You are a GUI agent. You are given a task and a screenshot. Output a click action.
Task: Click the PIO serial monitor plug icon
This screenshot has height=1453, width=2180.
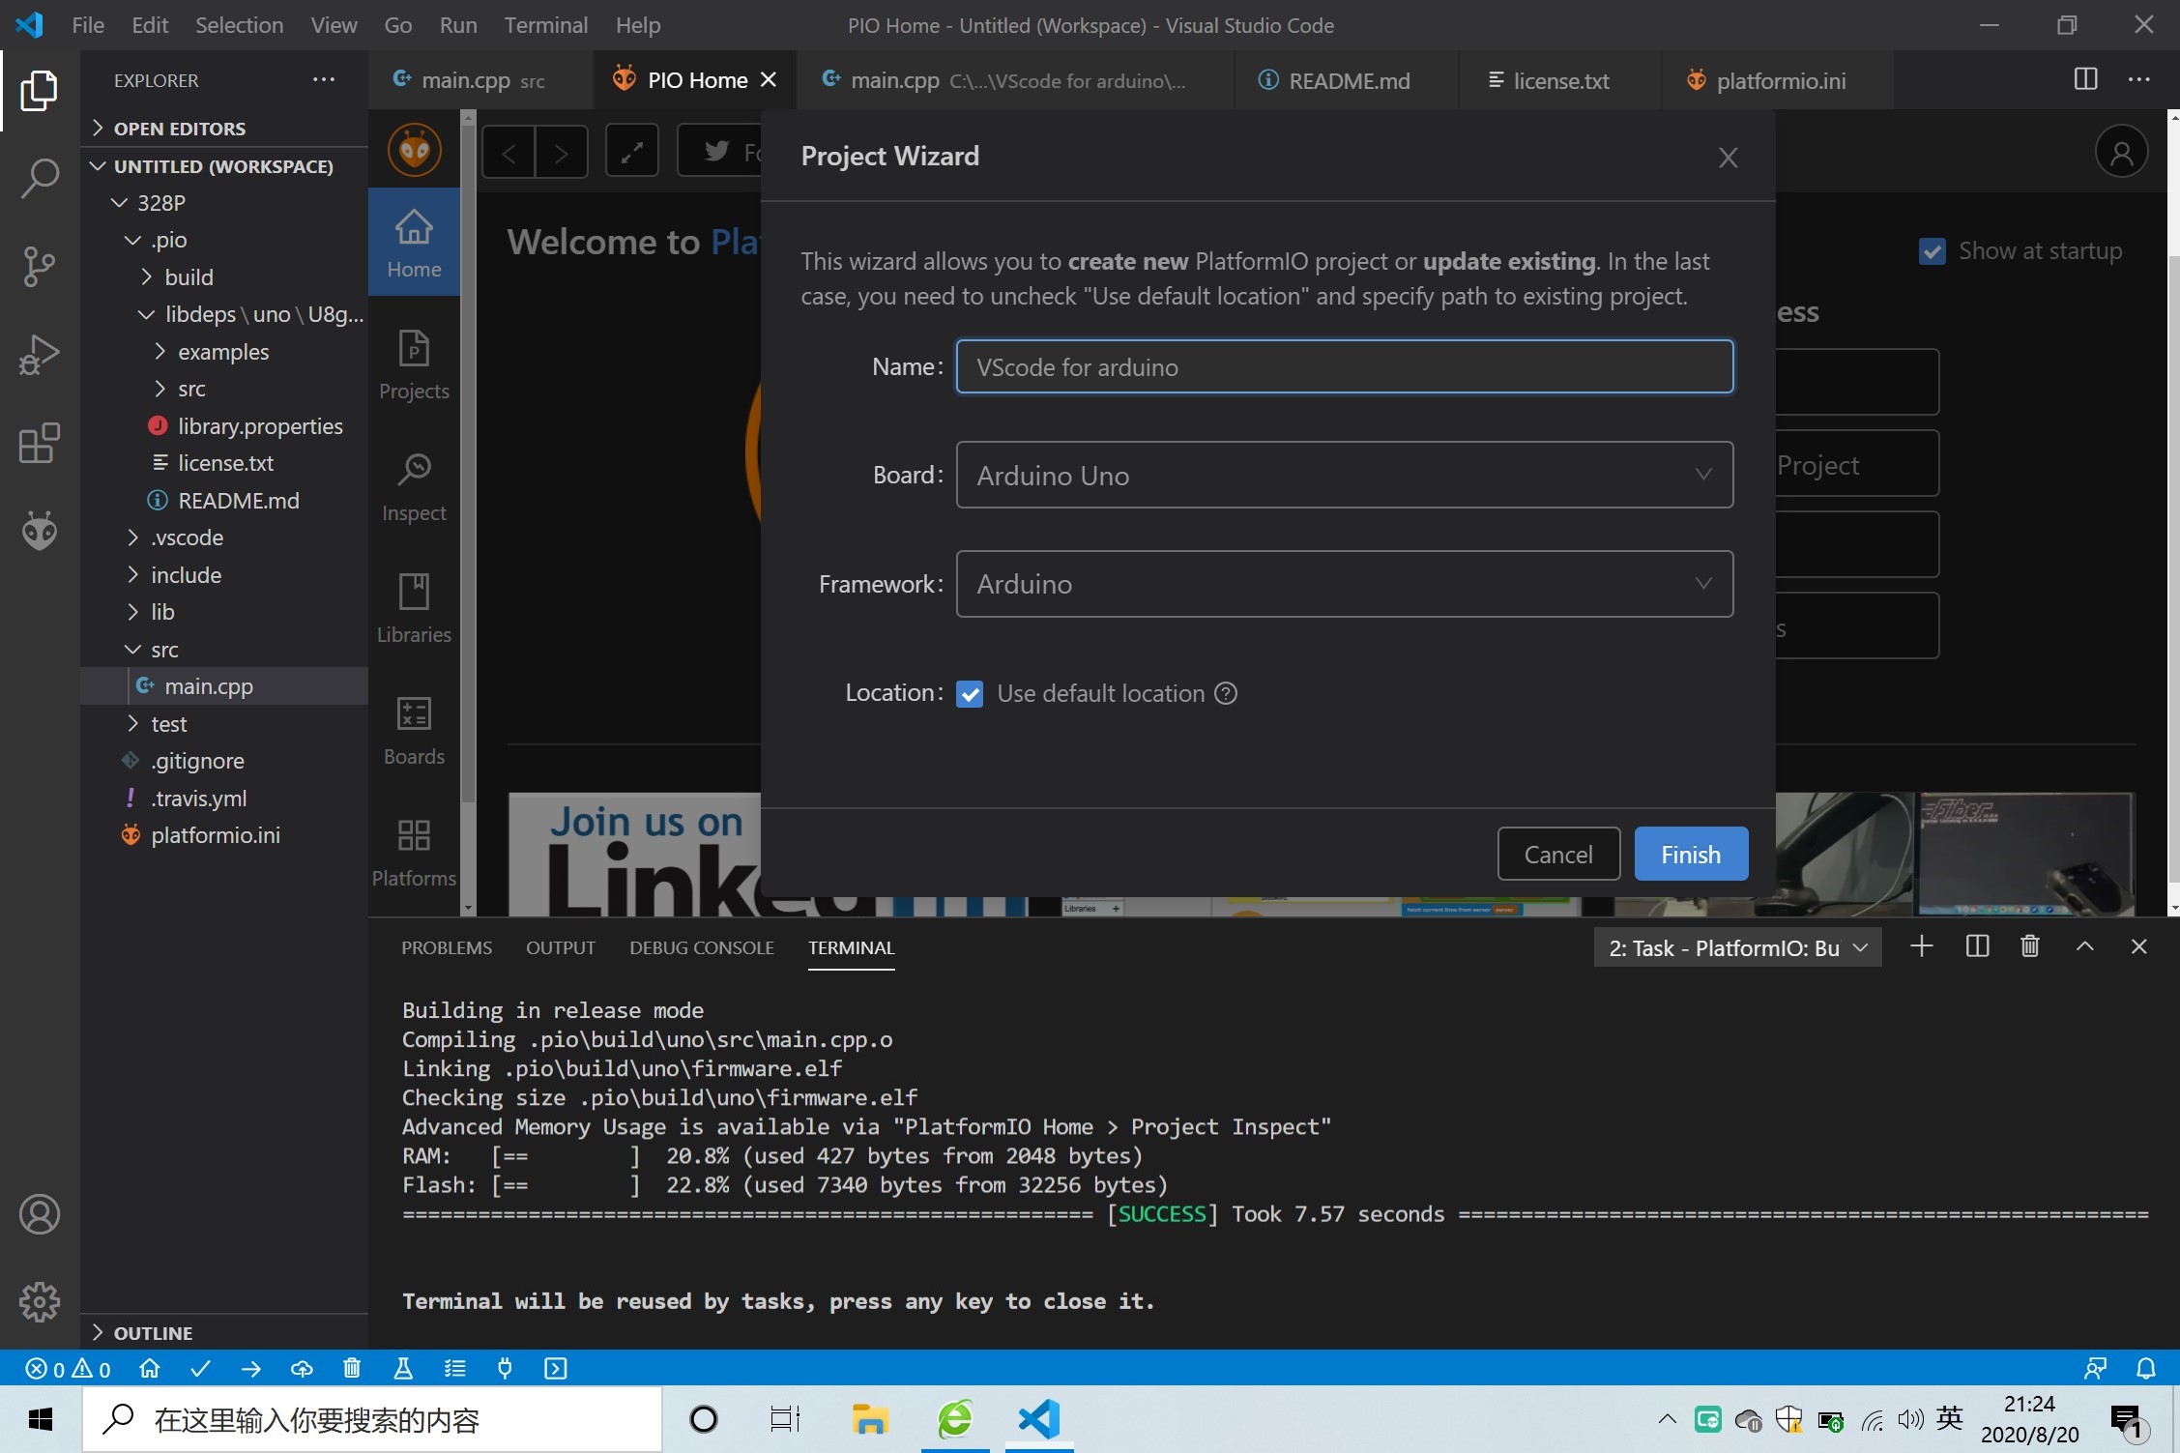tap(505, 1369)
